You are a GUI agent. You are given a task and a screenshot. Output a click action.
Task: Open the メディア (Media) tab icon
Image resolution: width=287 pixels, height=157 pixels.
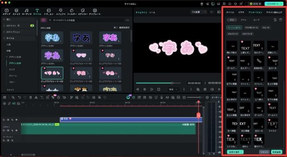7,10
